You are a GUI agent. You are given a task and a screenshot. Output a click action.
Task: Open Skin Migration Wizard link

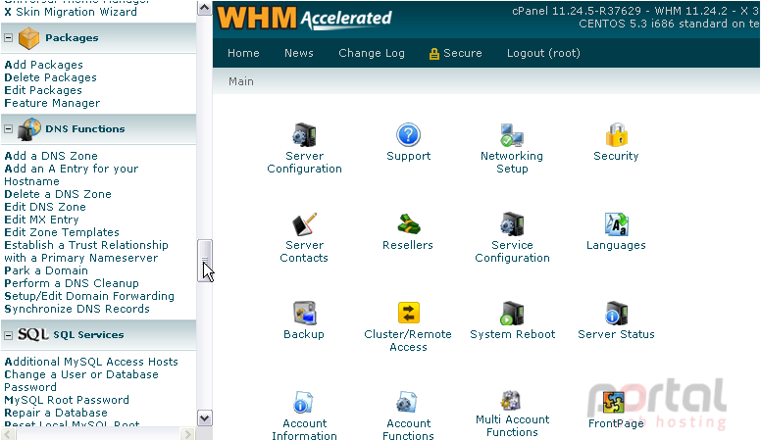tap(71, 12)
